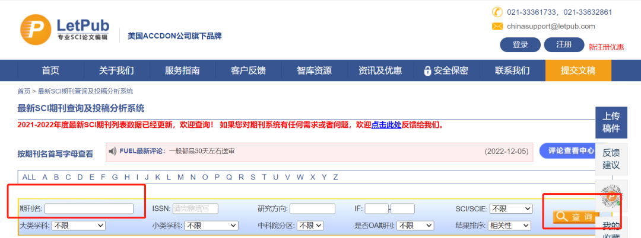This screenshot has width=641, height=238.
Task: Click the date (2022-12-05)
Action: coord(506,151)
